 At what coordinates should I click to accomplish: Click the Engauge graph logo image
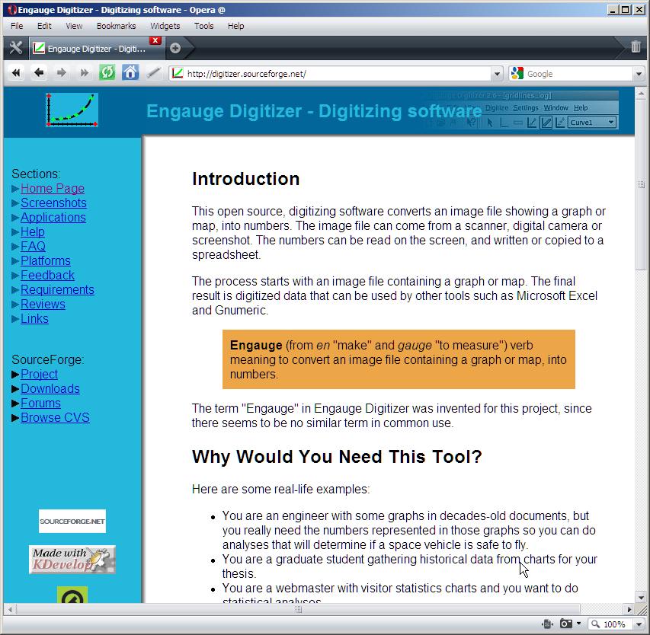tap(72, 110)
